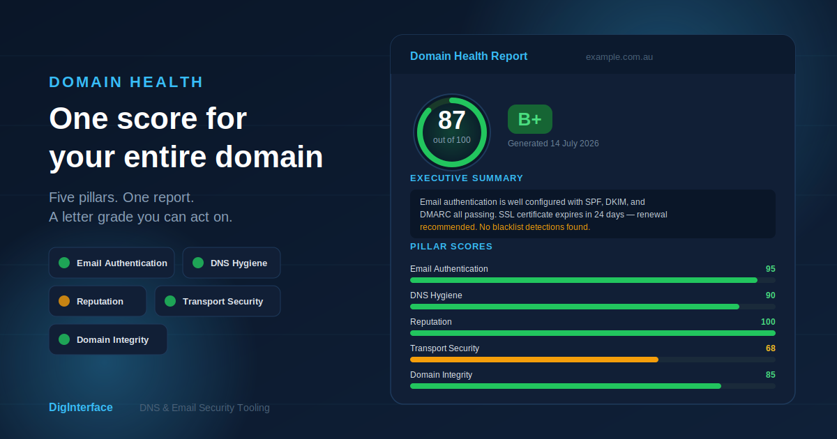Click the DNS Hygiene score value 90
Image resolution: width=837 pixels, height=439 pixels.
coord(770,295)
